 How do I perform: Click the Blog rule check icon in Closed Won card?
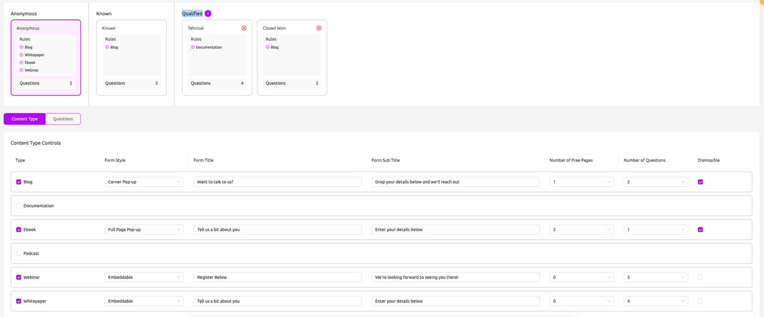[267, 47]
